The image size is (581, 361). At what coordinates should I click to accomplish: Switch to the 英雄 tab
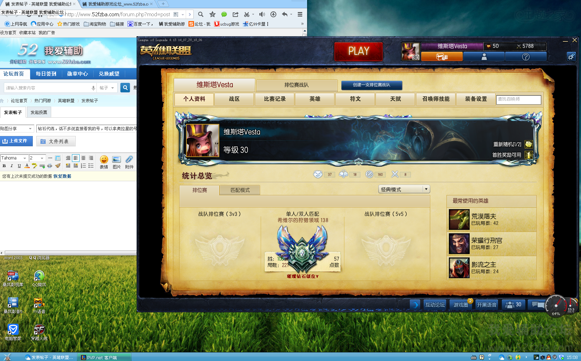click(315, 99)
